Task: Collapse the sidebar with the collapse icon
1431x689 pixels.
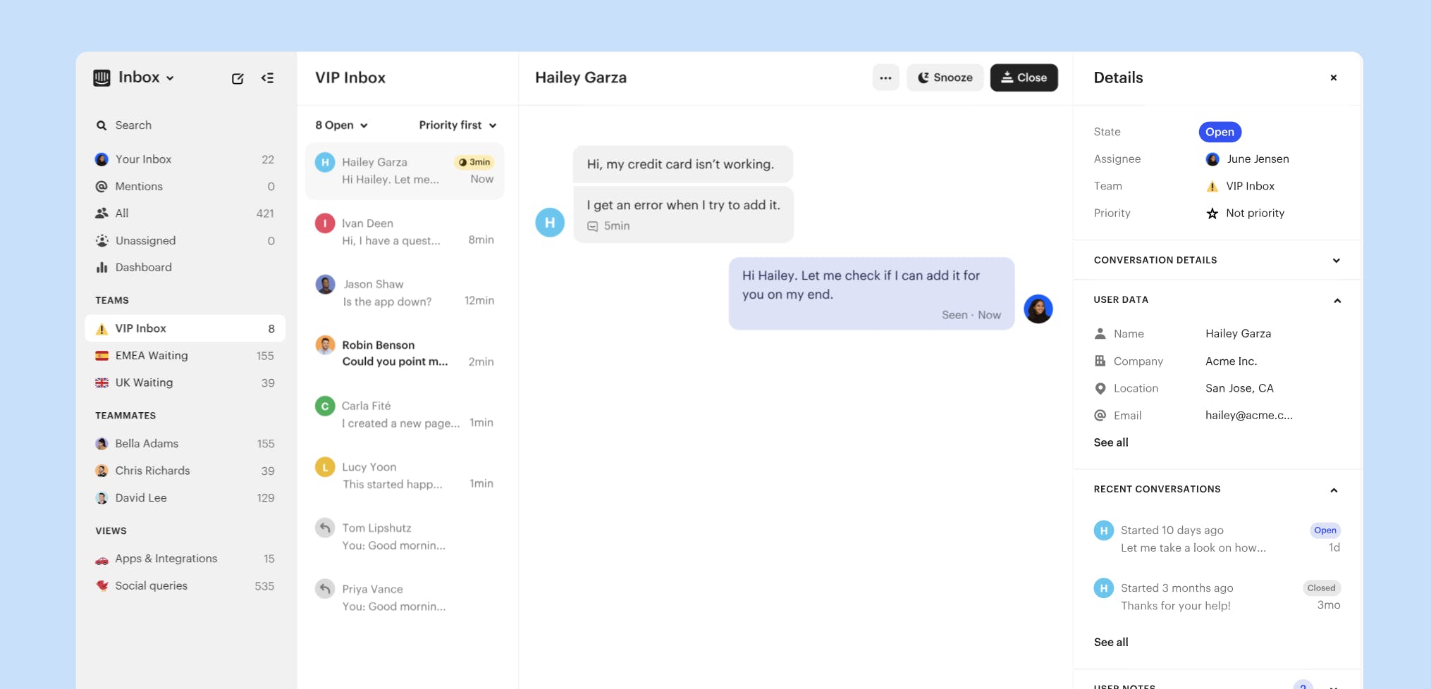Action: [267, 78]
